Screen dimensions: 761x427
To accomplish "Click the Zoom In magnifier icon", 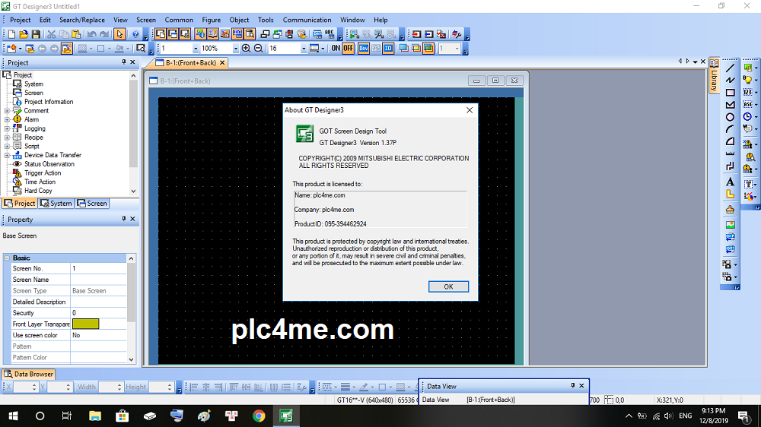I will [246, 48].
